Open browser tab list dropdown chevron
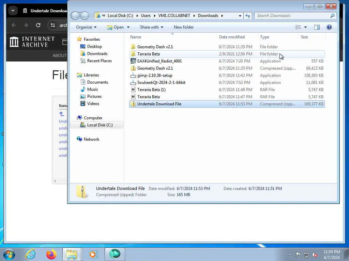This screenshot has height=261, width=349. [13, 11]
